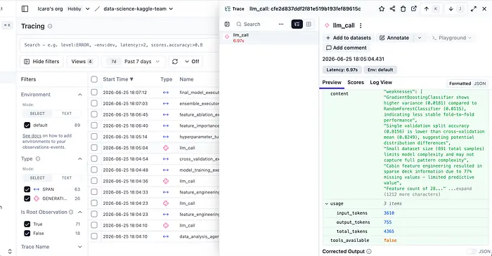Open Annotate dropdown arrow
This screenshot has width=492, height=256.
[x=420, y=38]
